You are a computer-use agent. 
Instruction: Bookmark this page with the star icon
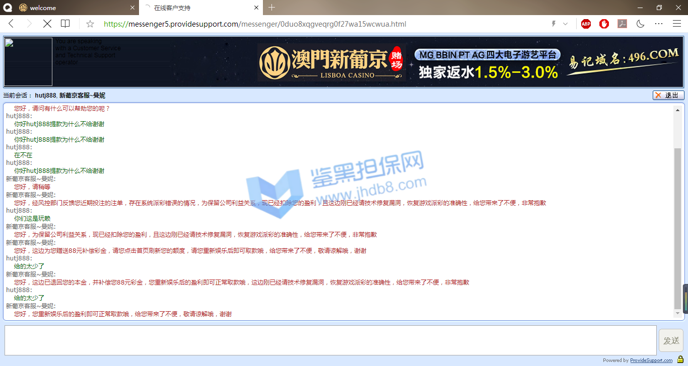coord(90,24)
